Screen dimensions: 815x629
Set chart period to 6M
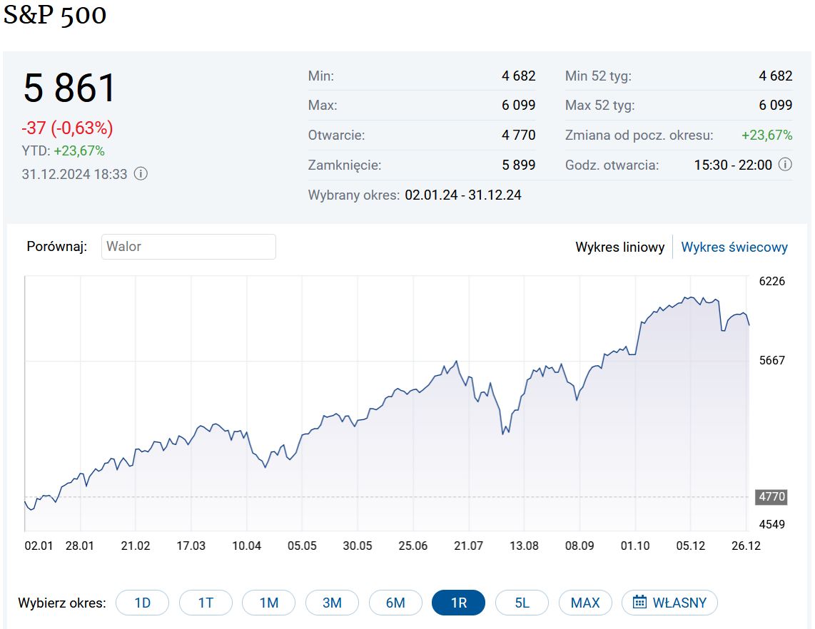pyautogui.click(x=395, y=603)
